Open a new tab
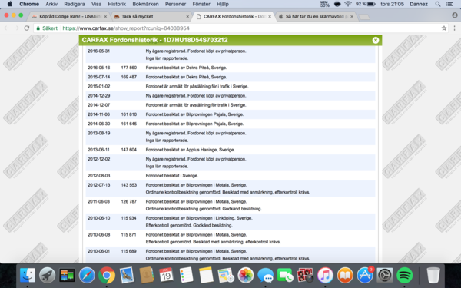The width and height of the screenshot is (461, 288). click(364, 17)
